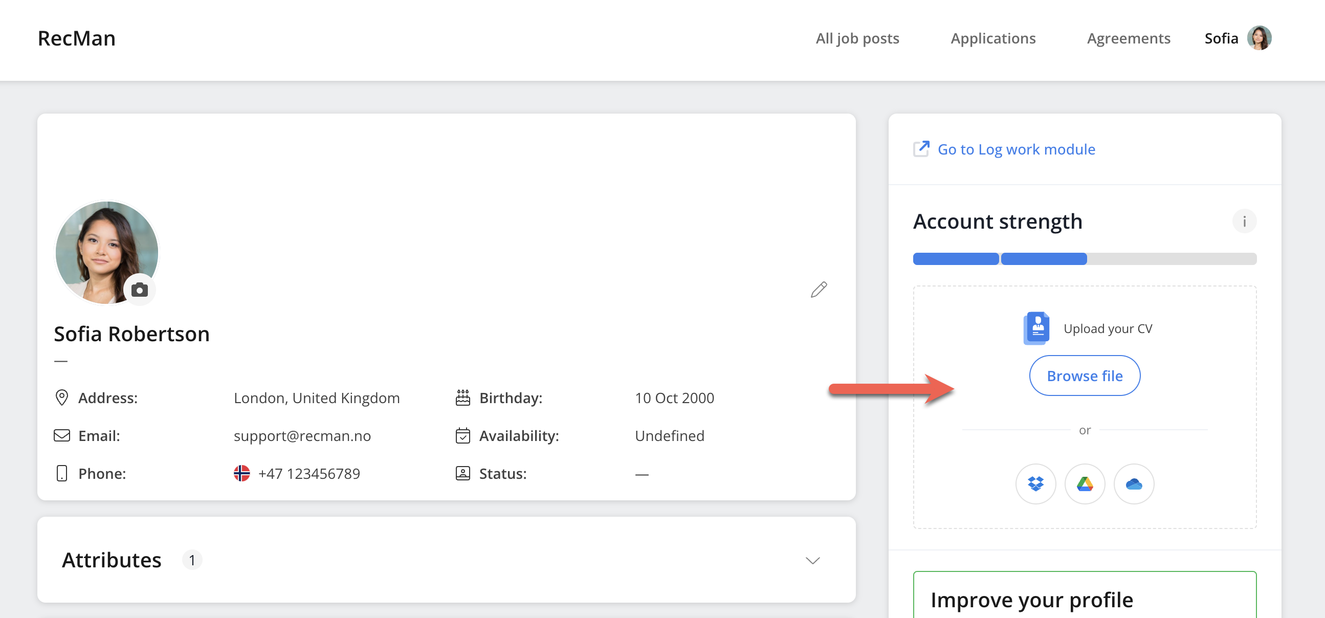Go to the Applications page
The image size is (1325, 618).
992,38
